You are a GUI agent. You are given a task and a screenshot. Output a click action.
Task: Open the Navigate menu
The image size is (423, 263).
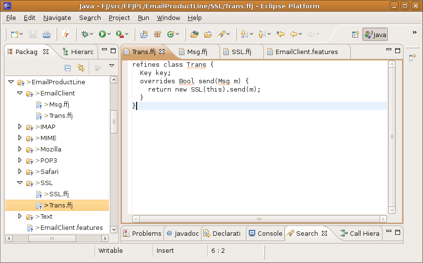pos(57,18)
